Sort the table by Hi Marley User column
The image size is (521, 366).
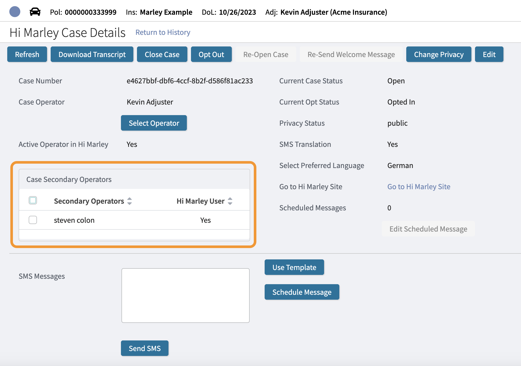230,201
